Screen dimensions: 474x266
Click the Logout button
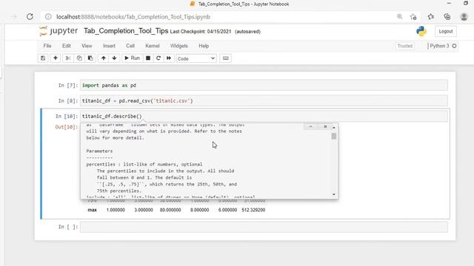(x=446, y=31)
